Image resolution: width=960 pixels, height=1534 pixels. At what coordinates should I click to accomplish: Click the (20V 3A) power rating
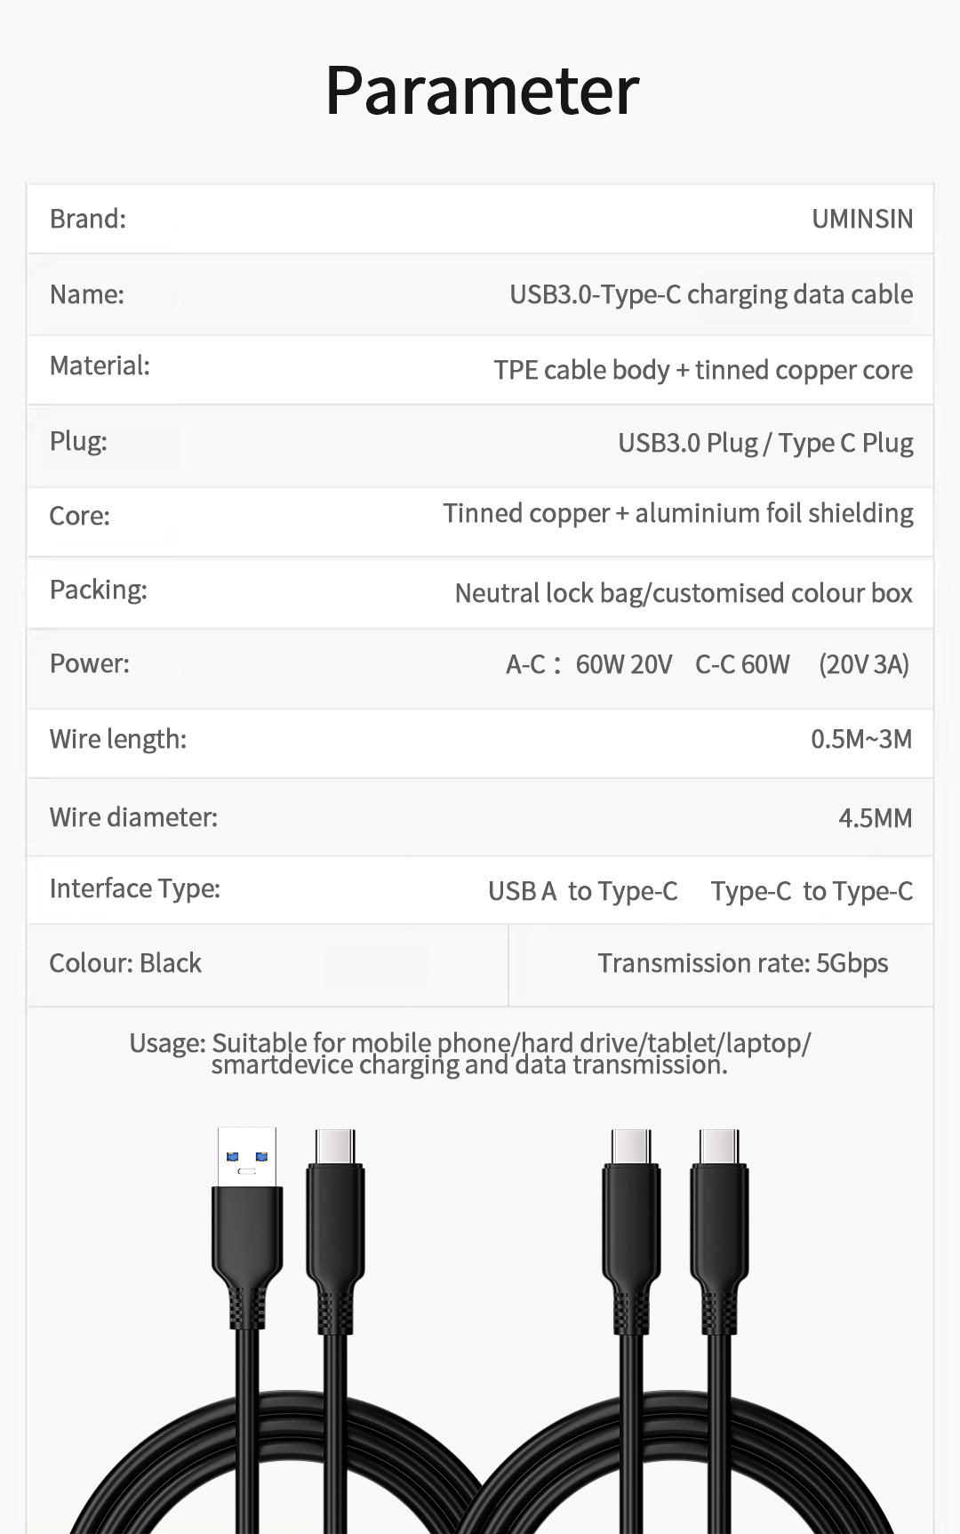[x=863, y=664]
